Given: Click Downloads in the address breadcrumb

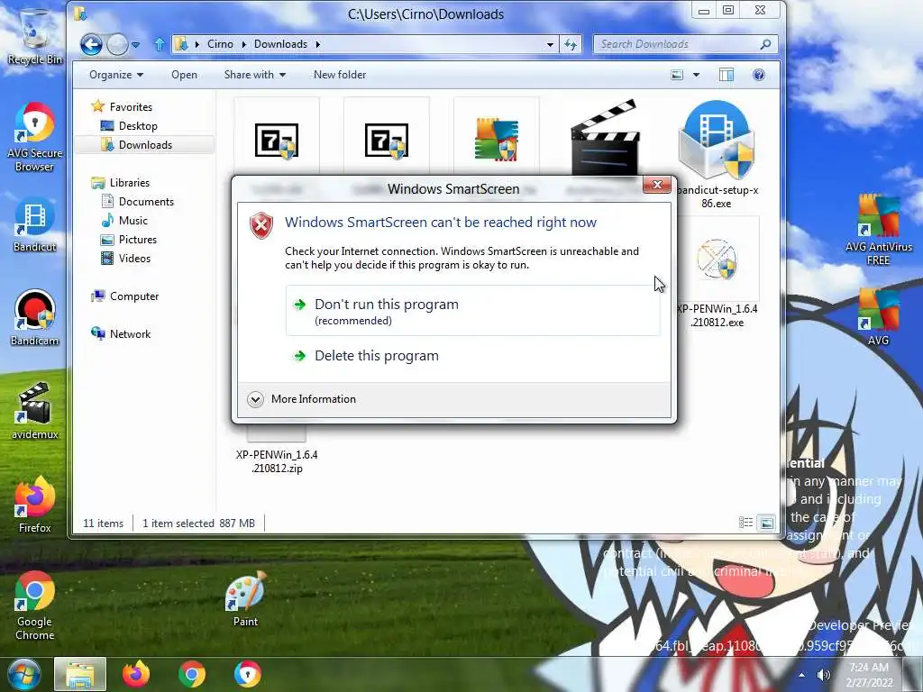Looking at the screenshot, I should [281, 44].
